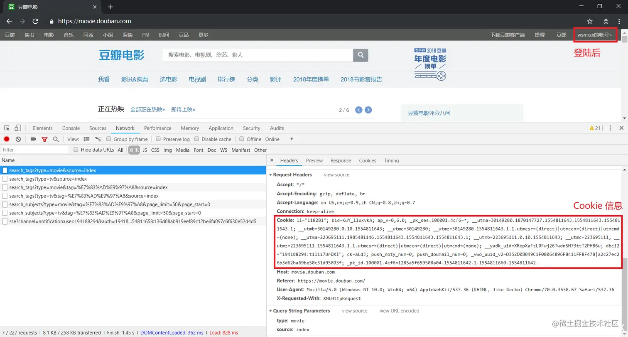628x337 pixels.
Task: Toggle capture screenshots camera icon
Action: [x=33, y=139]
